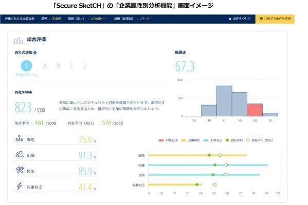Select grade letter C

point(71,66)
